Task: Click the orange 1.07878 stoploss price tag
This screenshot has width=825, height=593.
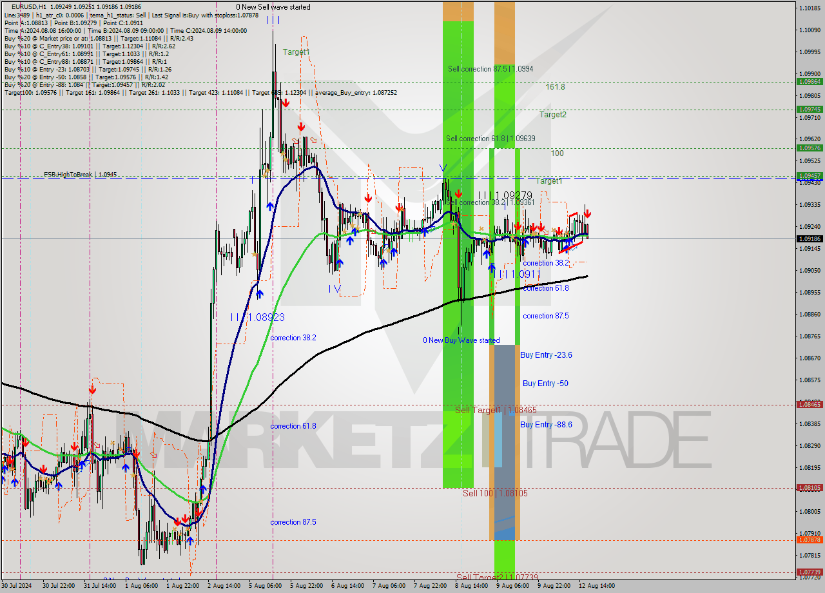Action: 810,540
